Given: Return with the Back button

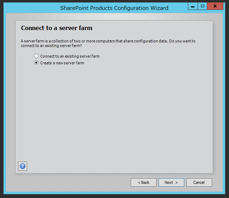Looking at the screenshot, I should click(x=143, y=182).
